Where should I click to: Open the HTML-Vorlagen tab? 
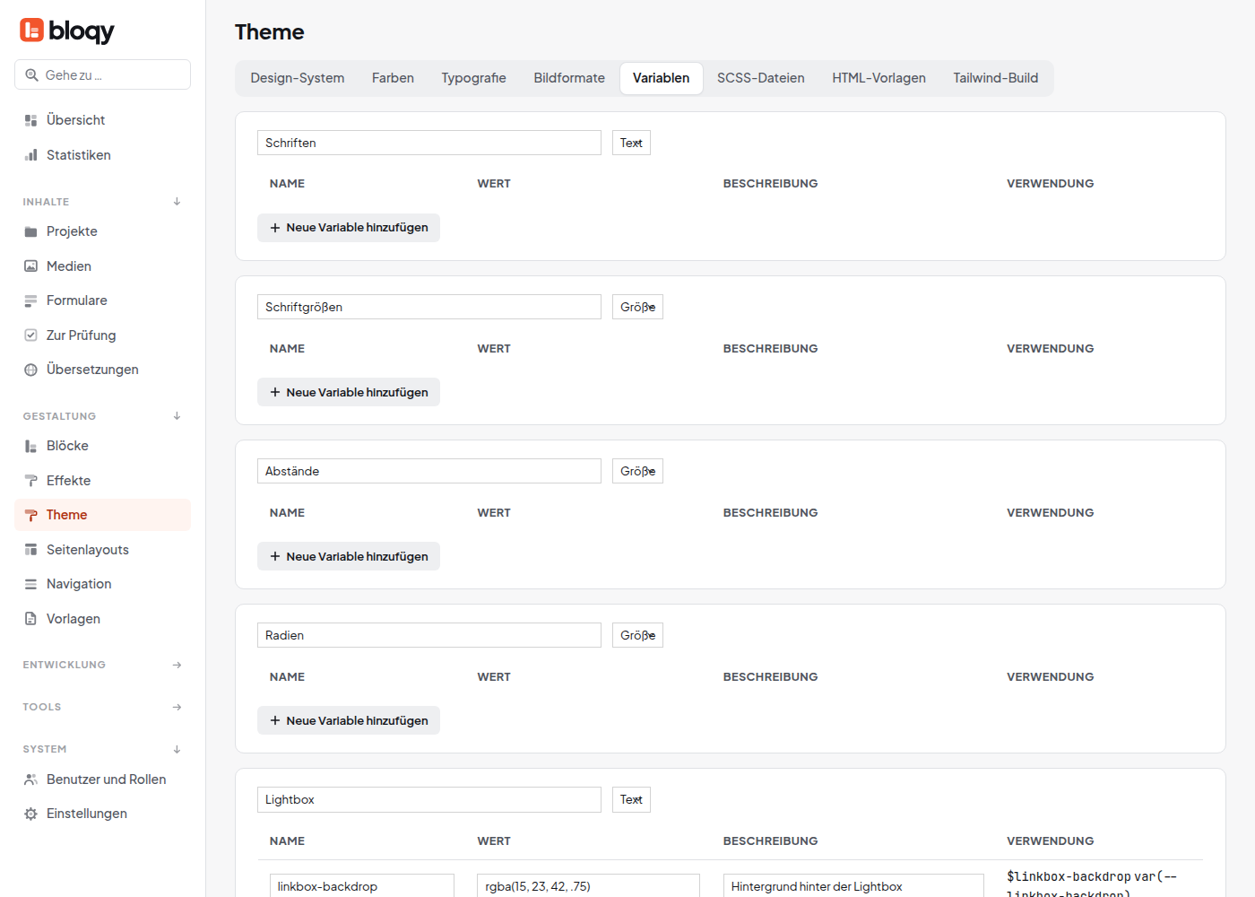coord(878,78)
